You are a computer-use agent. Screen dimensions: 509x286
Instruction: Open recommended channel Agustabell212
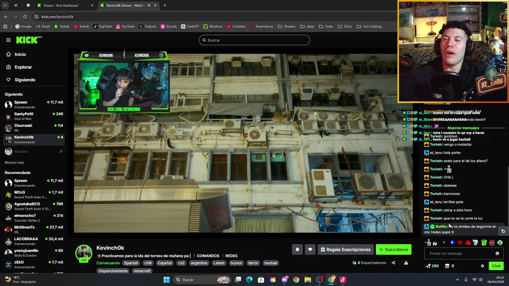(34, 206)
